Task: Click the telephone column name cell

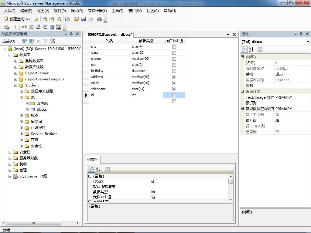Action: tap(109, 89)
